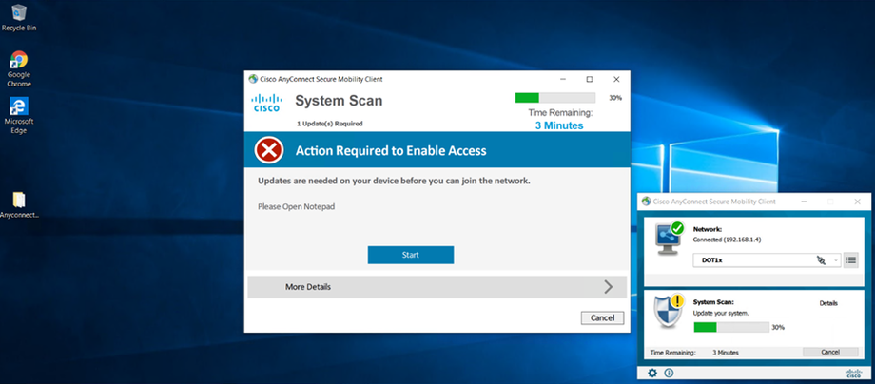Click 'Please Open Notepad' message
875x384 pixels.
coord(297,207)
